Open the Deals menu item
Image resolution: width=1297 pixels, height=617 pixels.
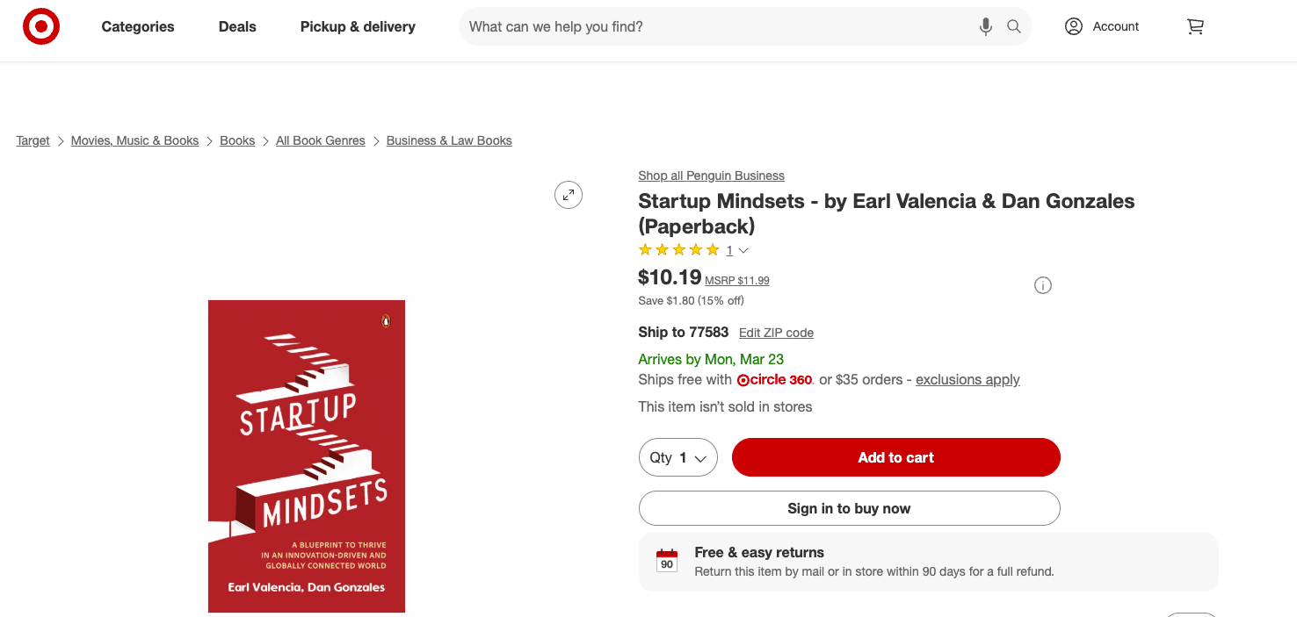coord(237,26)
